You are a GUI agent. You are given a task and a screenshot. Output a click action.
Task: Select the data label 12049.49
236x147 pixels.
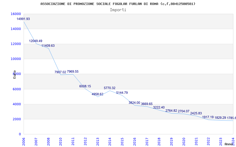(x=35, y=41)
